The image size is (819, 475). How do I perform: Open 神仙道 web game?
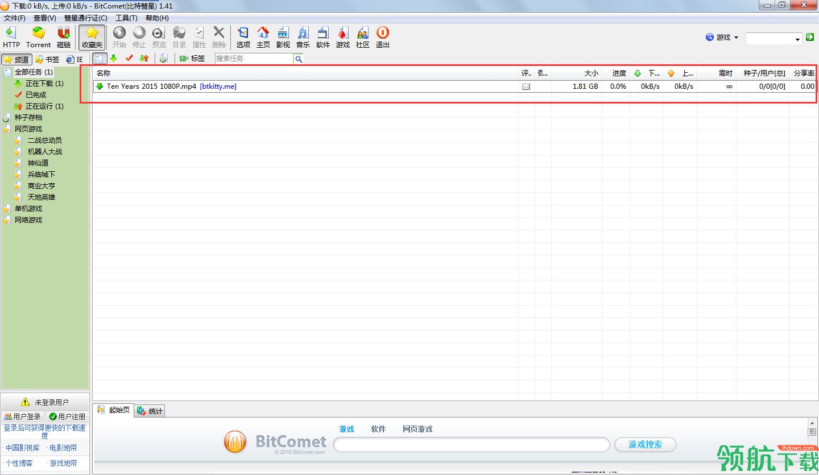(38, 163)
